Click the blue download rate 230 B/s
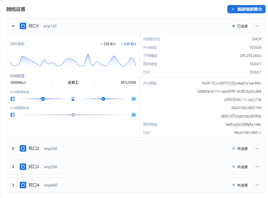Viewport: 268px width, 198px height. tap(128, 44)
